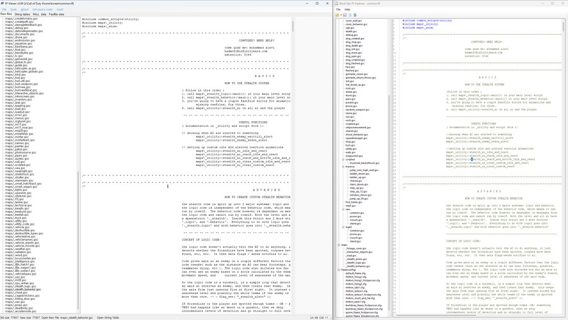Click the fourth toolbar icon in FF Explorer

[x=355, y=15]
